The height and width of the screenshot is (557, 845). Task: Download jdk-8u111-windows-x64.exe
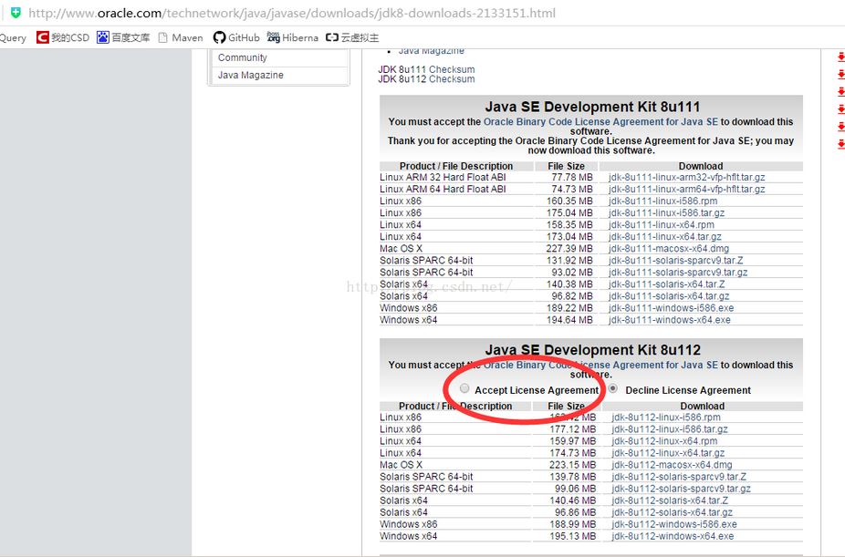pyautogui.click(x=669, y=320)
